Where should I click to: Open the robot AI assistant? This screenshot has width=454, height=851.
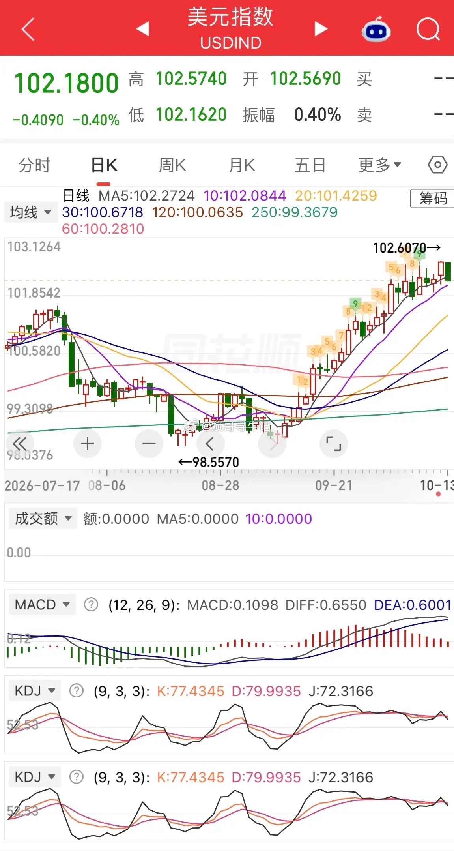(x=376, y=29)
